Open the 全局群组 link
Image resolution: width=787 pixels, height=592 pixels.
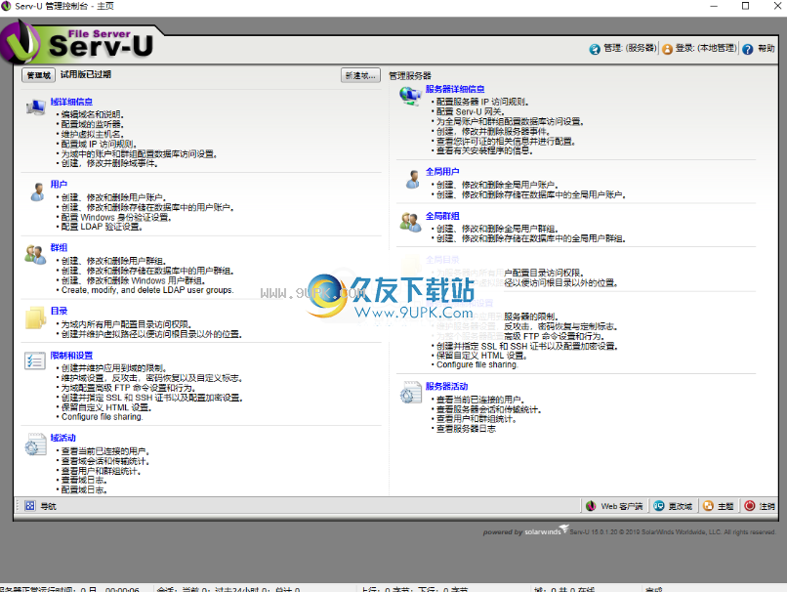tap(442, 216)
